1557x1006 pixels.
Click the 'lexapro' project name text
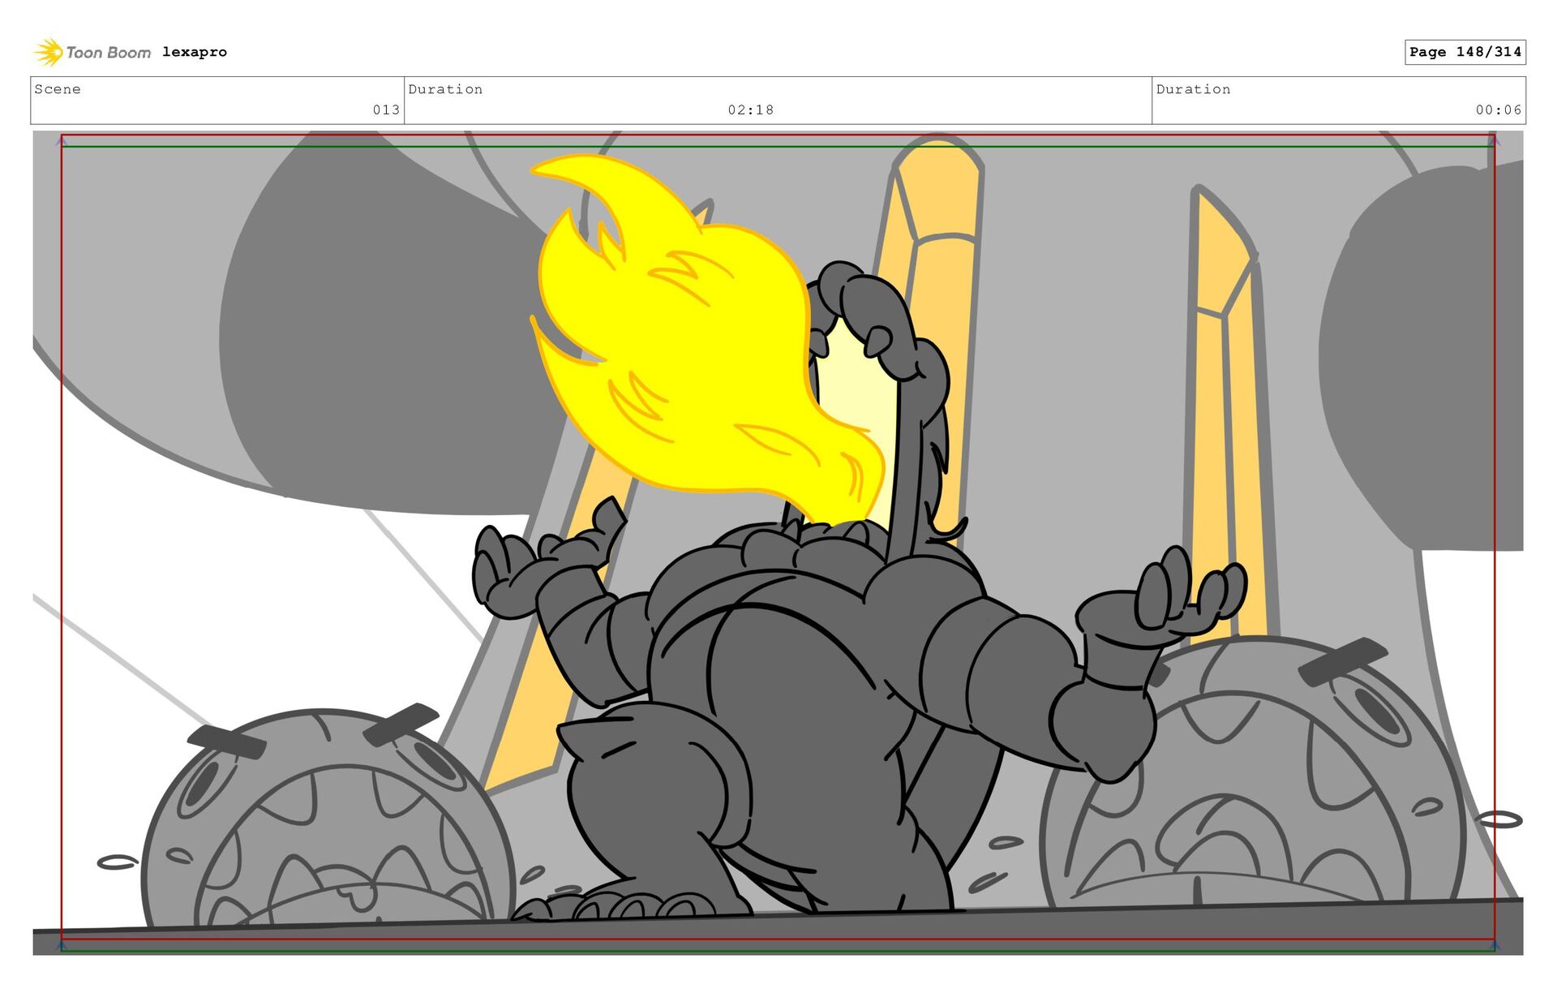195,52
